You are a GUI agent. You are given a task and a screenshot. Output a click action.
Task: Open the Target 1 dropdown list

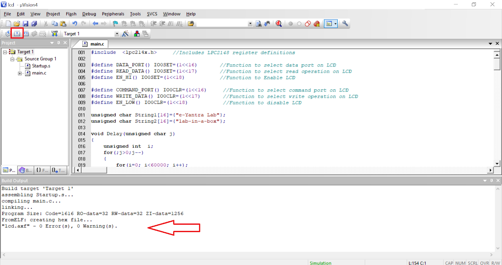[116, 34]
